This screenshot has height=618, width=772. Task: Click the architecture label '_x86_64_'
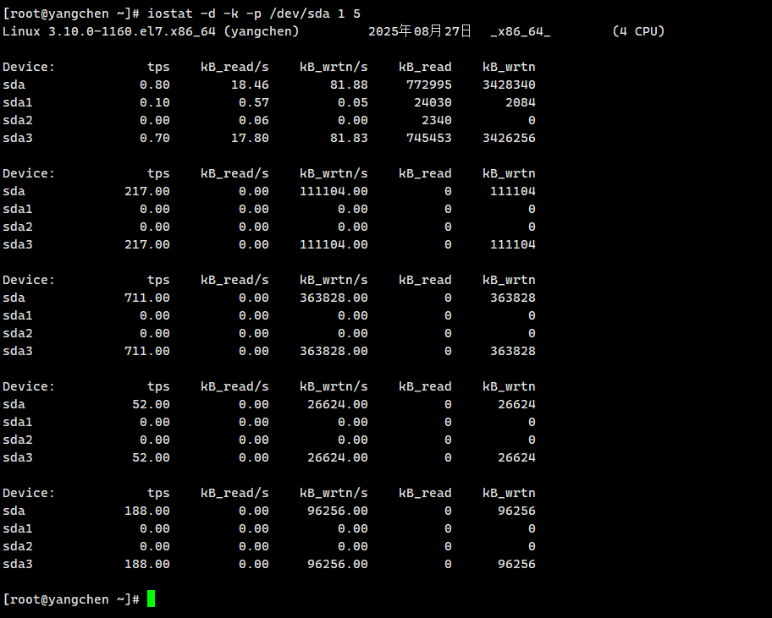pyautogui.click(x=521, y=32)
